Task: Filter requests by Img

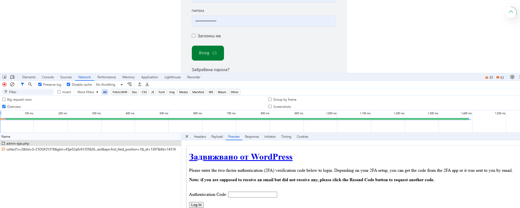Action: click(x=172, y=92)
